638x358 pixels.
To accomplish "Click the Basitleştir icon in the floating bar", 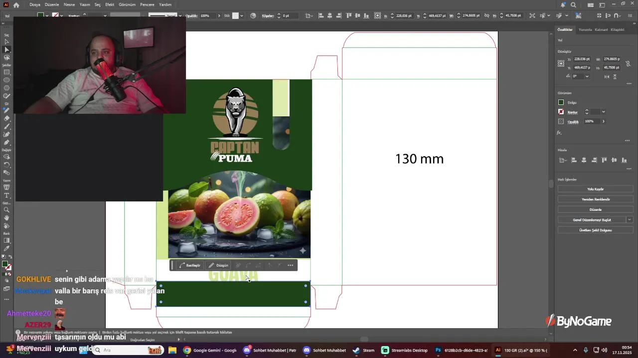I will [x=189, y=265].
